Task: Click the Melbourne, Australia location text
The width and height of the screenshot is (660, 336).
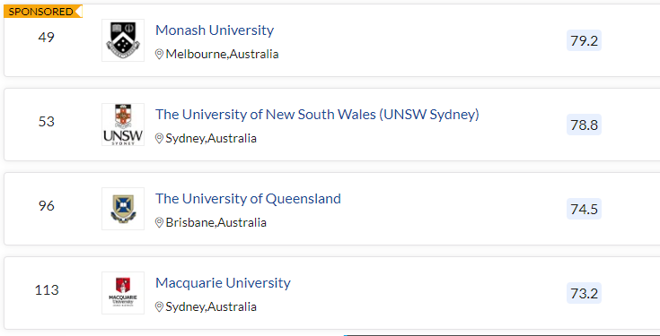Action: point(223,54)
